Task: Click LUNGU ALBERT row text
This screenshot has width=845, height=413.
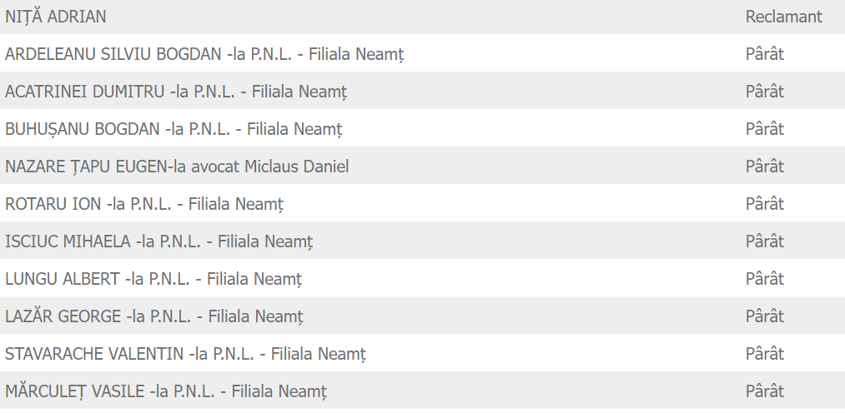Action: pyautogui.click(x=153, y=279)
